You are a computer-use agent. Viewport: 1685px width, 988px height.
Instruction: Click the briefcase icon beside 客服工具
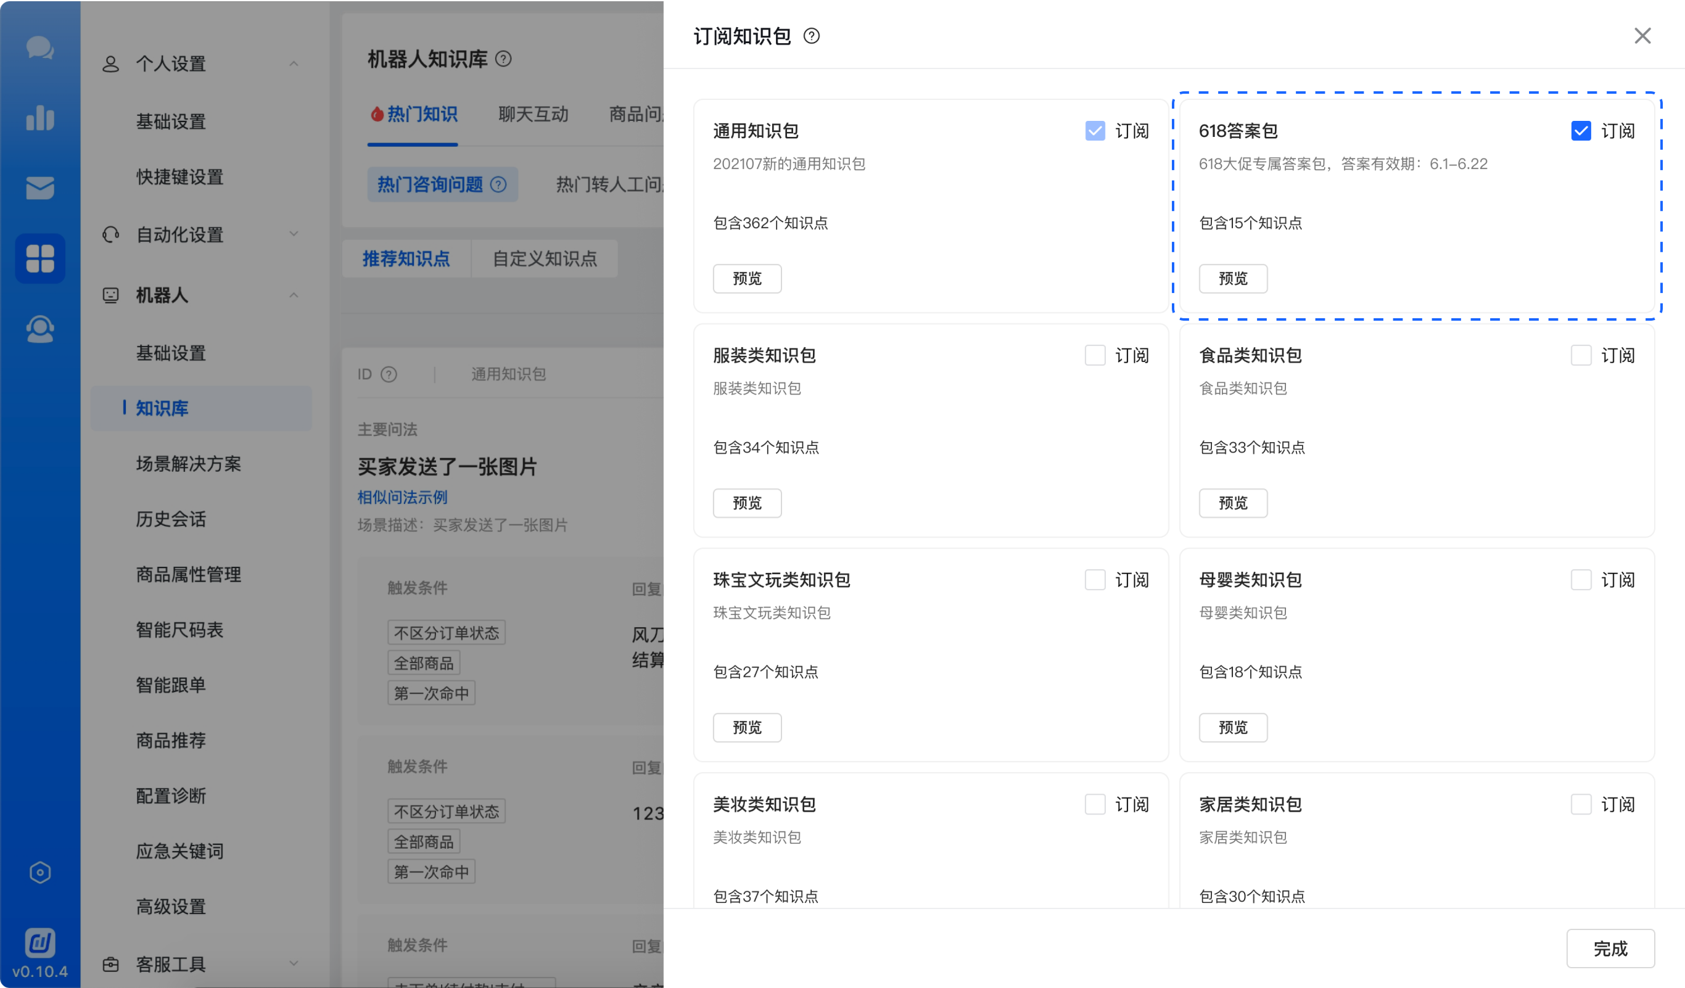click(110, 965)
